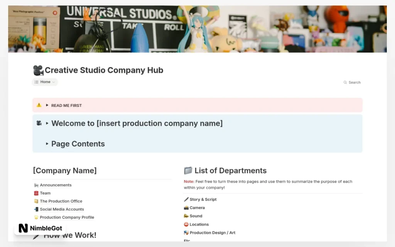The image size is (395, 247).
Task: Click the list icon in the Home view button
Action: coord(36,82)
